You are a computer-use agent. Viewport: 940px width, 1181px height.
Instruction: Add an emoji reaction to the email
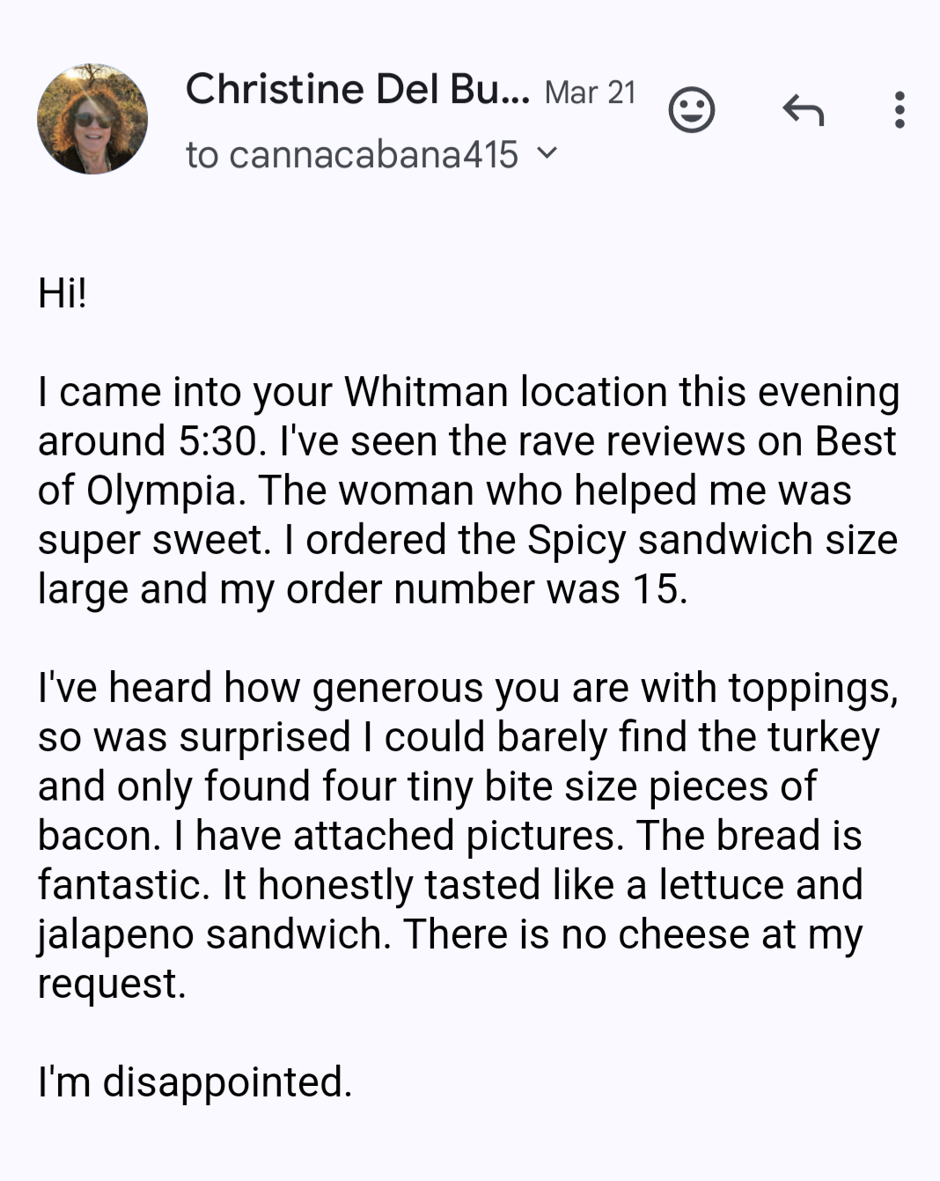pos(692,110)
